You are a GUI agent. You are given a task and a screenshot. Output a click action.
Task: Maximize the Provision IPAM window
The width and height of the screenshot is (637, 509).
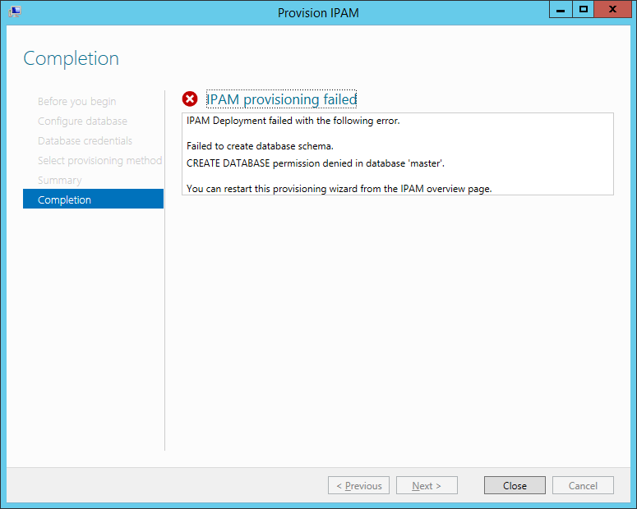584,9
